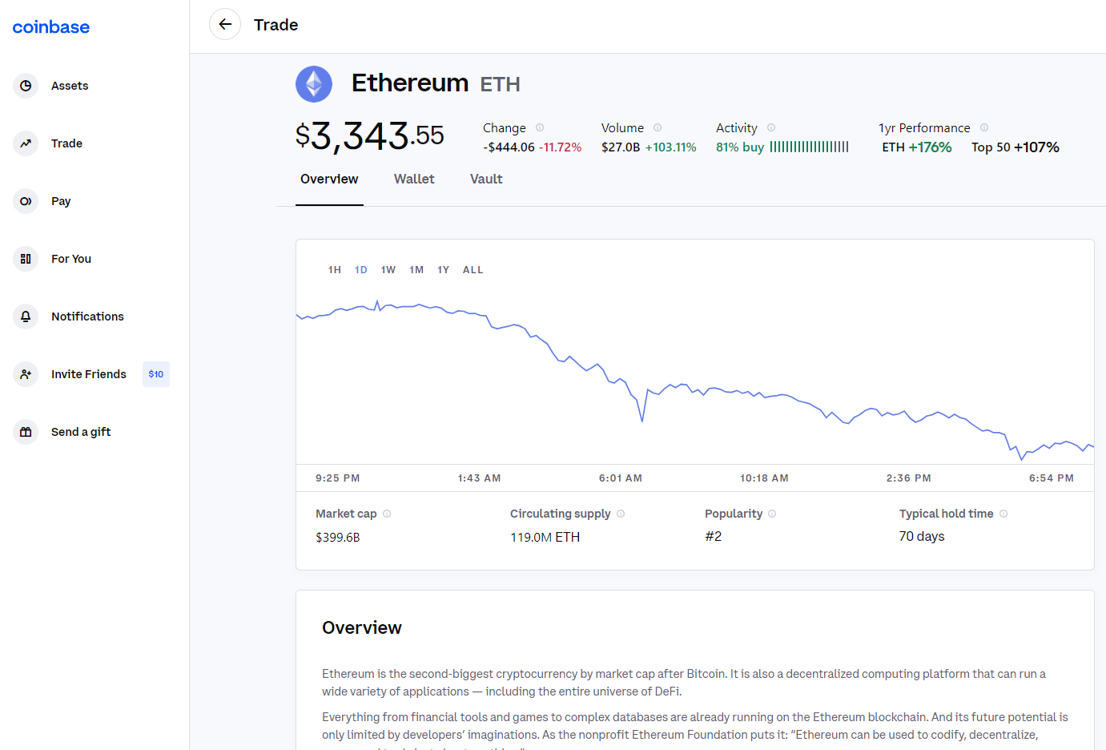Click the 119.0M ETH supply value
The height and width of the screenshot is (750, 1106).
pyautogui.click(x=545, y=537)
